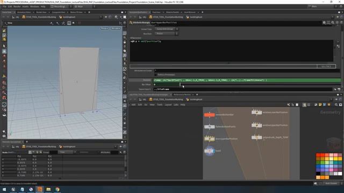Select the flattenBottomPoints node
Viewport: 344px width, 193px height.
(209, 127)
